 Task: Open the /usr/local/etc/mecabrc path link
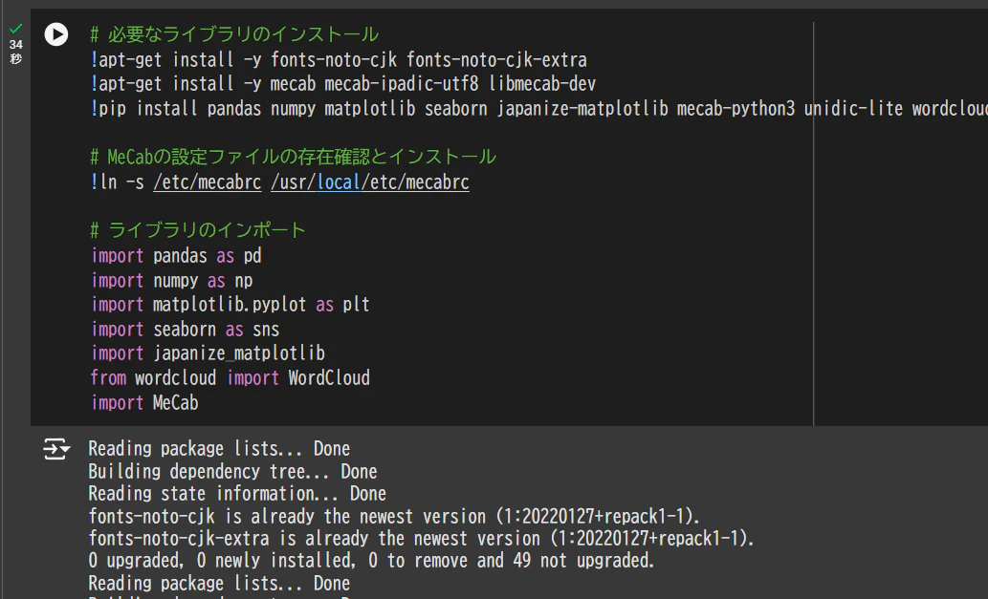(x=370, y=182)
